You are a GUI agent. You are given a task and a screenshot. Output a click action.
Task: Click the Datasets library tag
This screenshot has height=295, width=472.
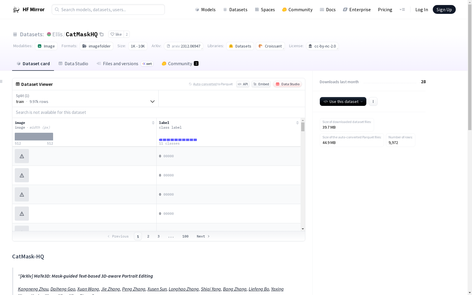(240, 46)
